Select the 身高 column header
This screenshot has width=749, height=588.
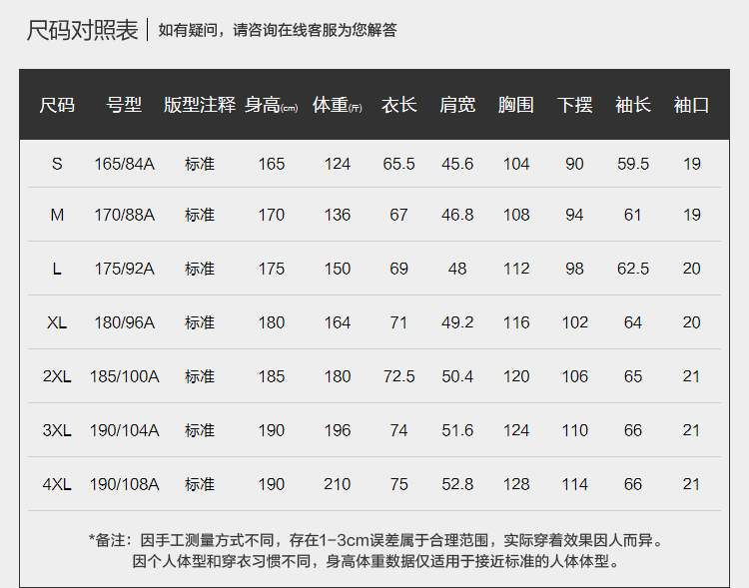272,105
